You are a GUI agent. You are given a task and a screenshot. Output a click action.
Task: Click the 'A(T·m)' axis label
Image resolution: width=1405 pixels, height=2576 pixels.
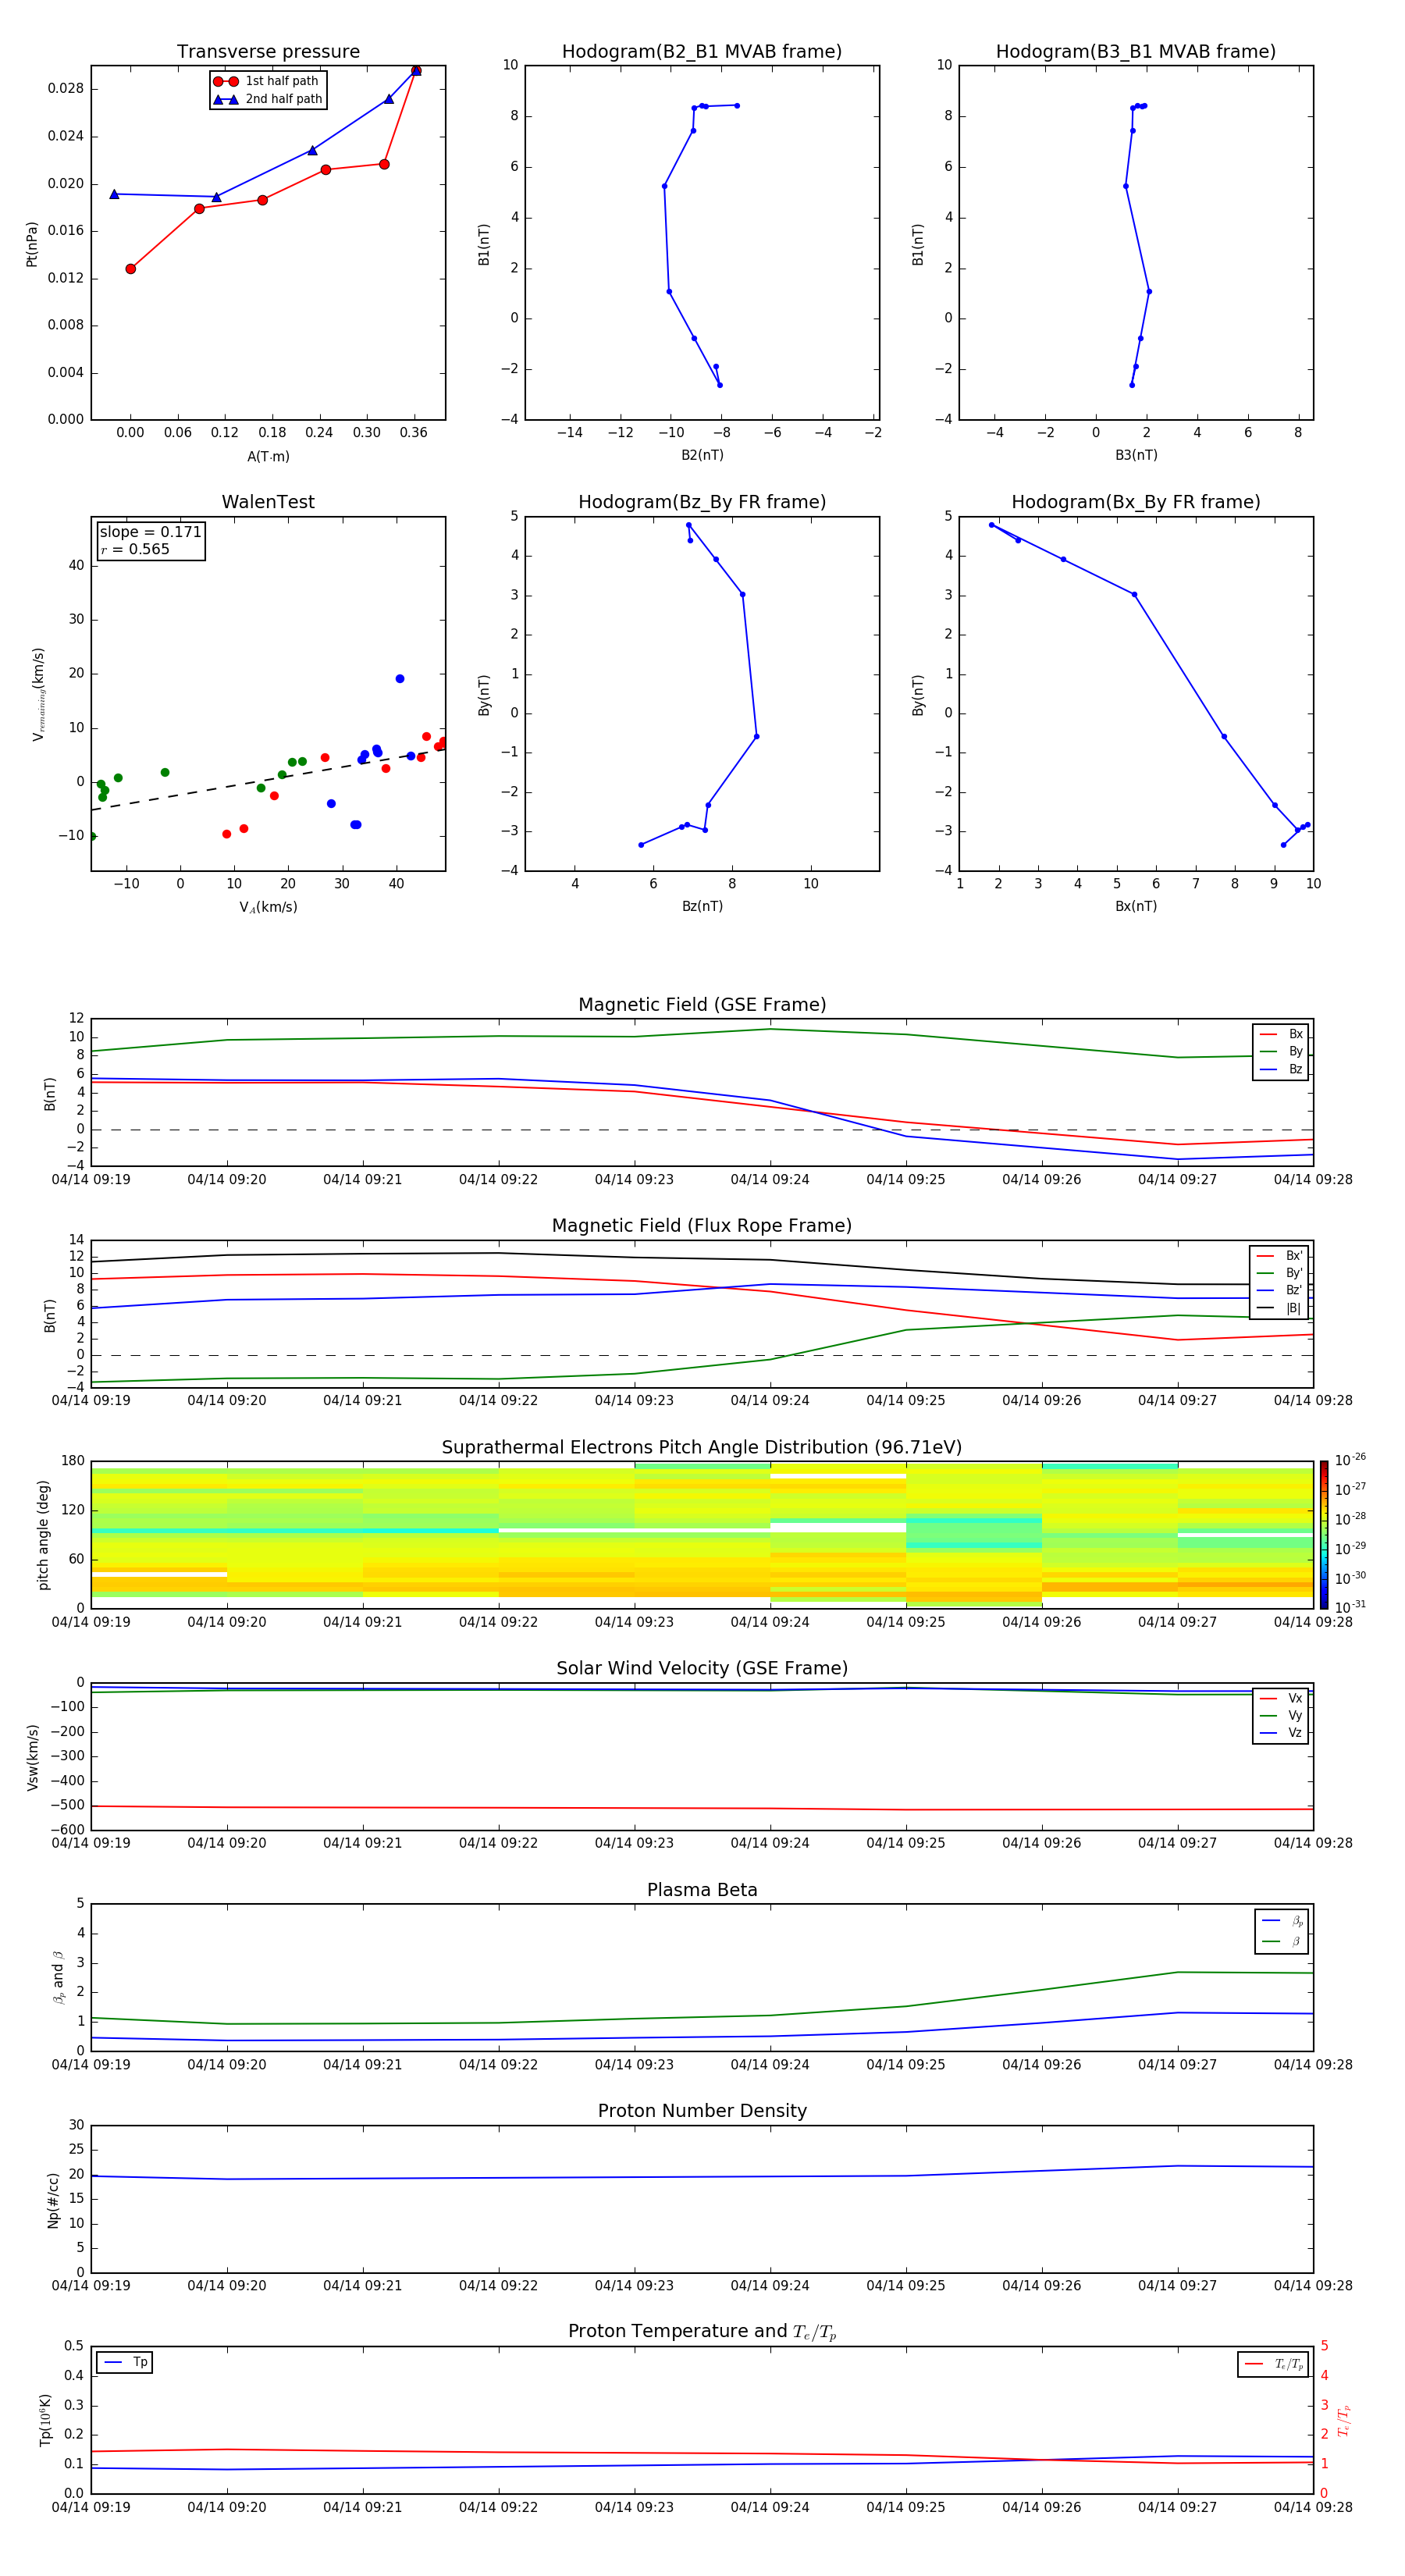[268, 456]
